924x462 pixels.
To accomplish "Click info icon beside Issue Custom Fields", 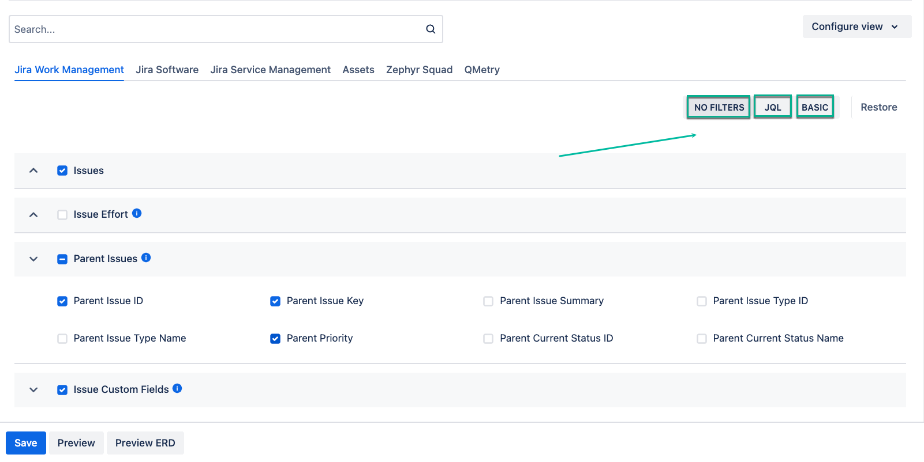I will tap(177, 388).
